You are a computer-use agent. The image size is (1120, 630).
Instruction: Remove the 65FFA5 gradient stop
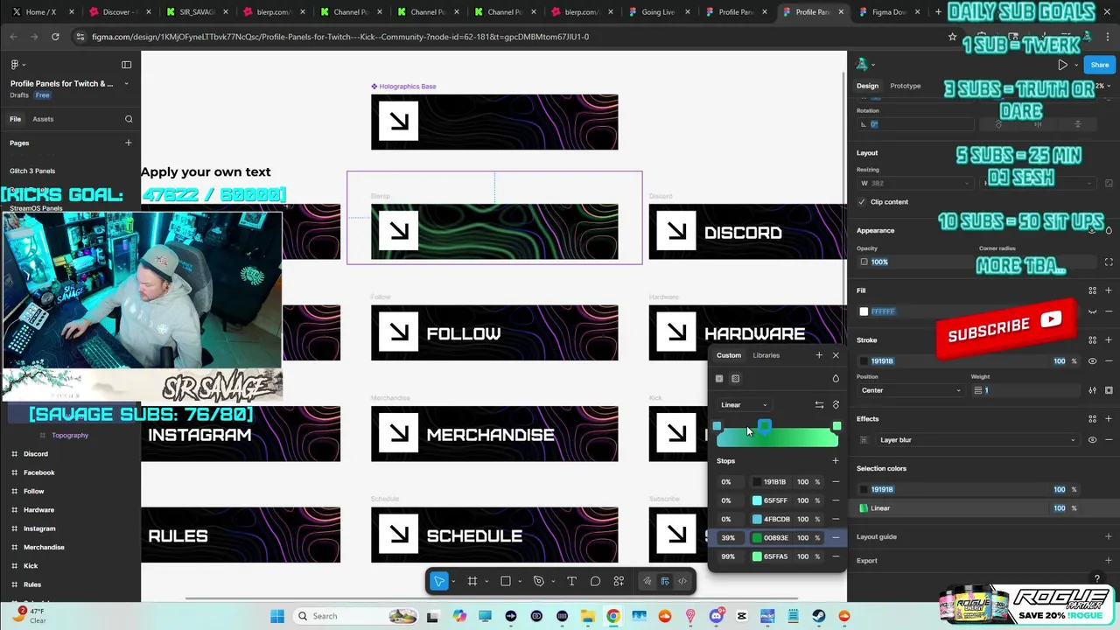836,556
